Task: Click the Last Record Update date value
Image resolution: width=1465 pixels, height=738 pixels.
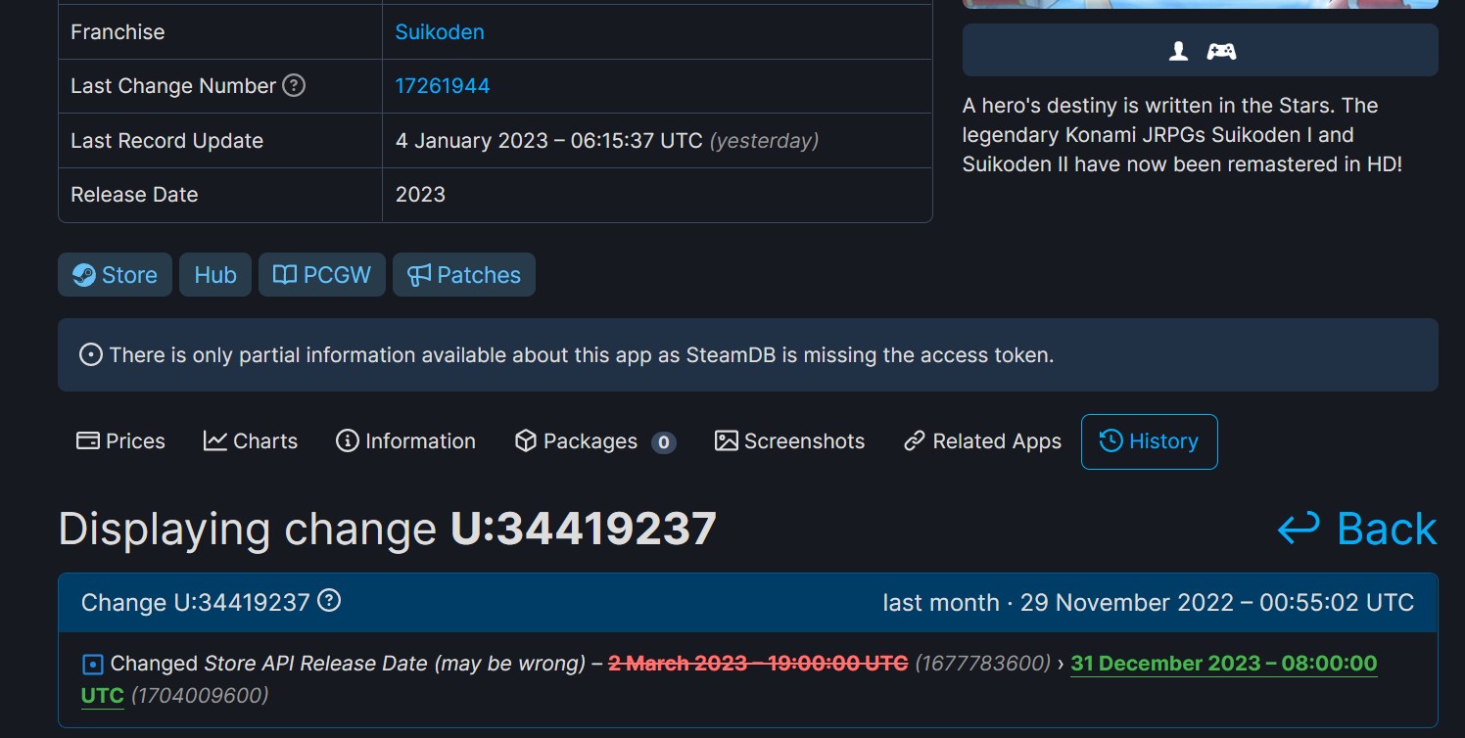Action: tap(548, 141)
